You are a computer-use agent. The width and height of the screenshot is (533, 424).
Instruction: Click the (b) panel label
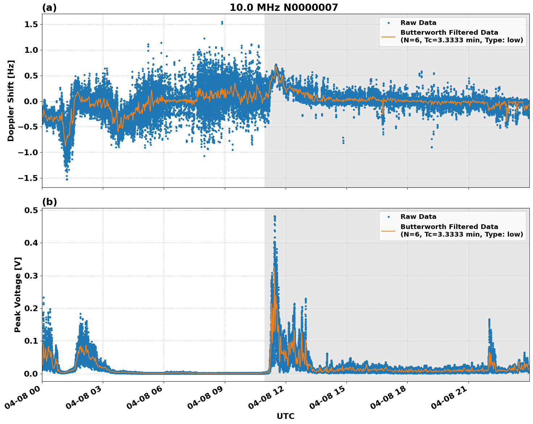[49, 202]
